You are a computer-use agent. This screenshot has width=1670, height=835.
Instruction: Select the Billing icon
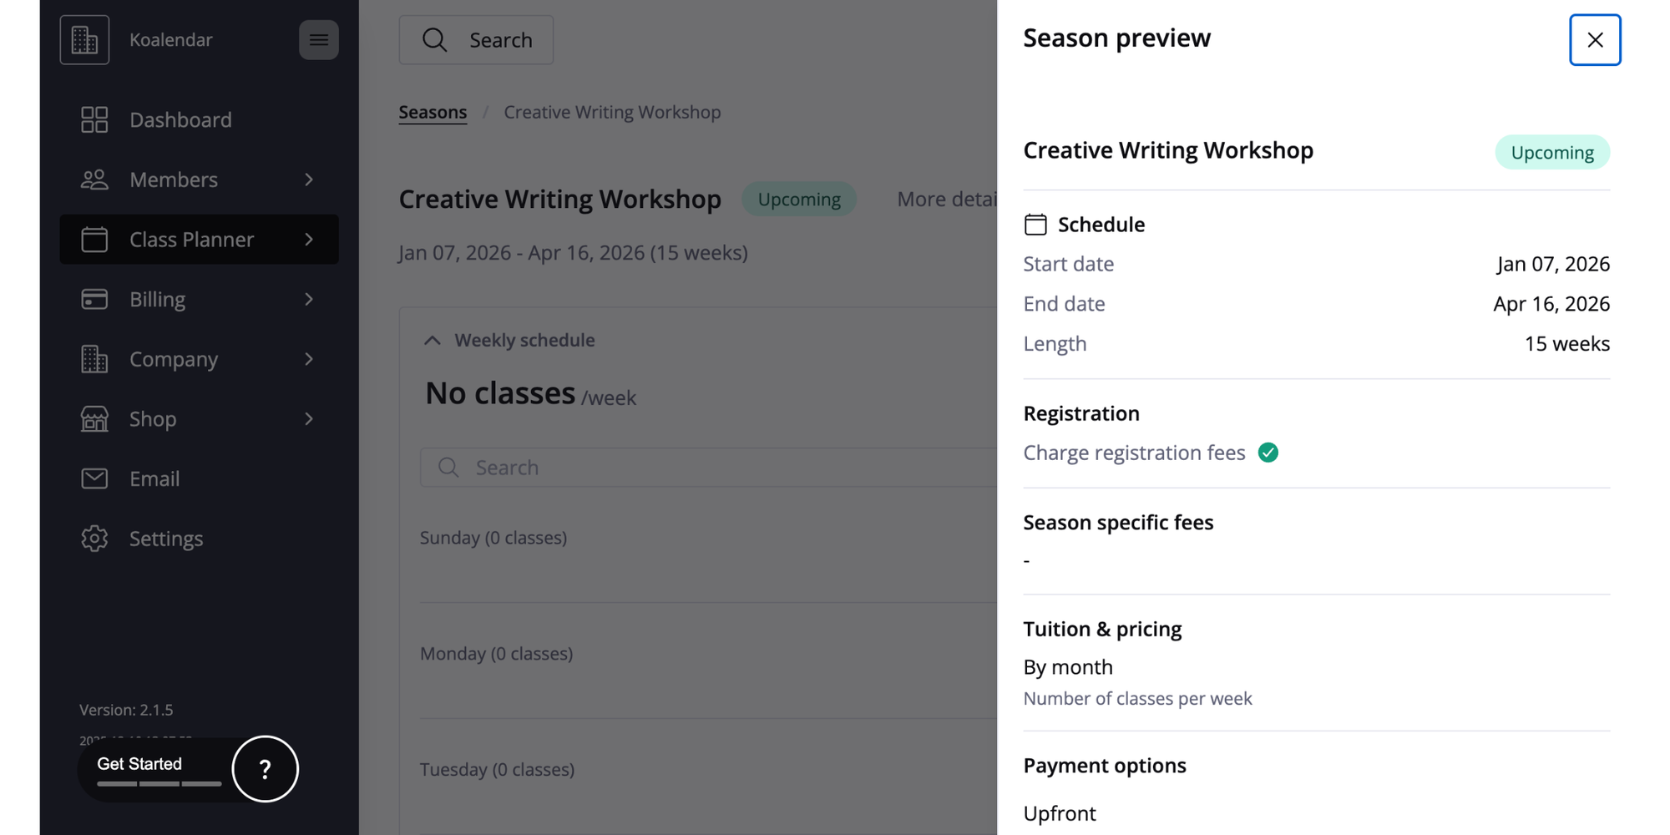[94, 299]
